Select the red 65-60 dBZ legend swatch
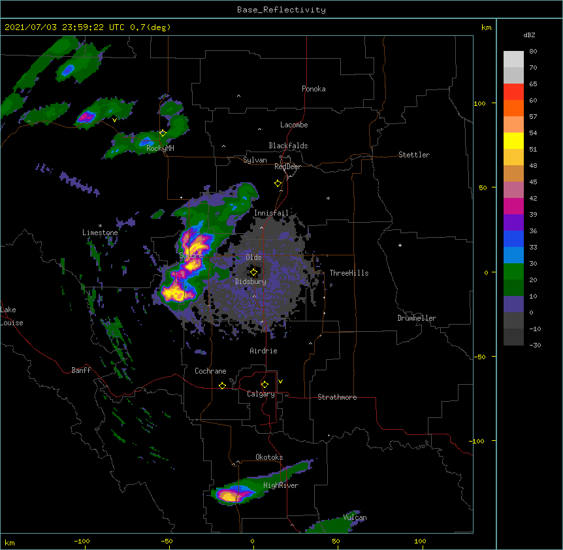Screen dimensions: 563x550 (x=513, y=92)
